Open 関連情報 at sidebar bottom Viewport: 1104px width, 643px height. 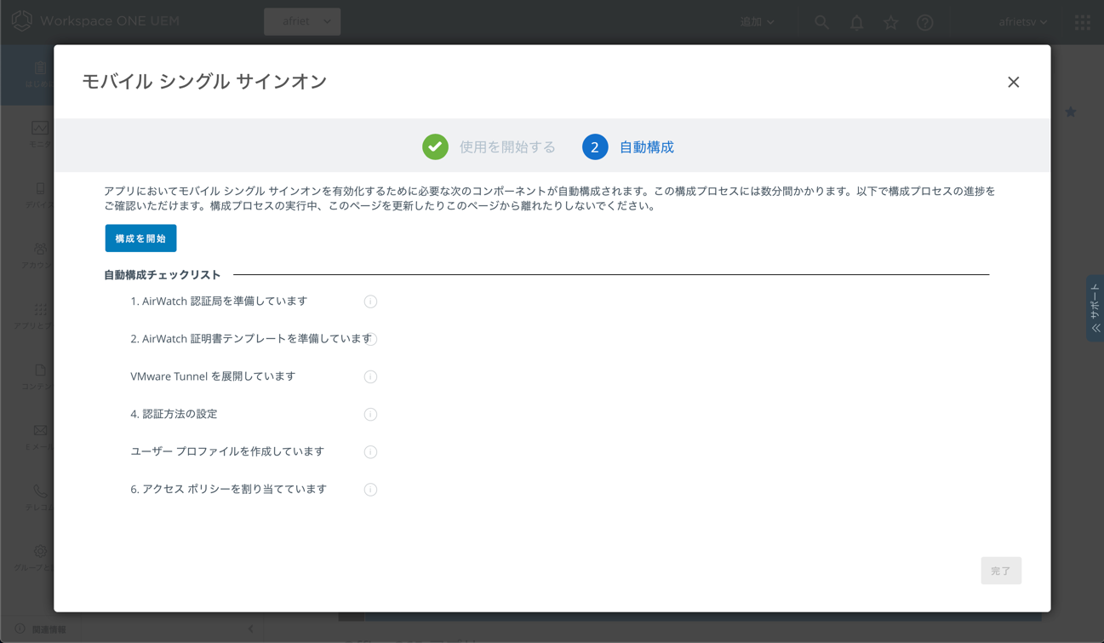point(40,629)
